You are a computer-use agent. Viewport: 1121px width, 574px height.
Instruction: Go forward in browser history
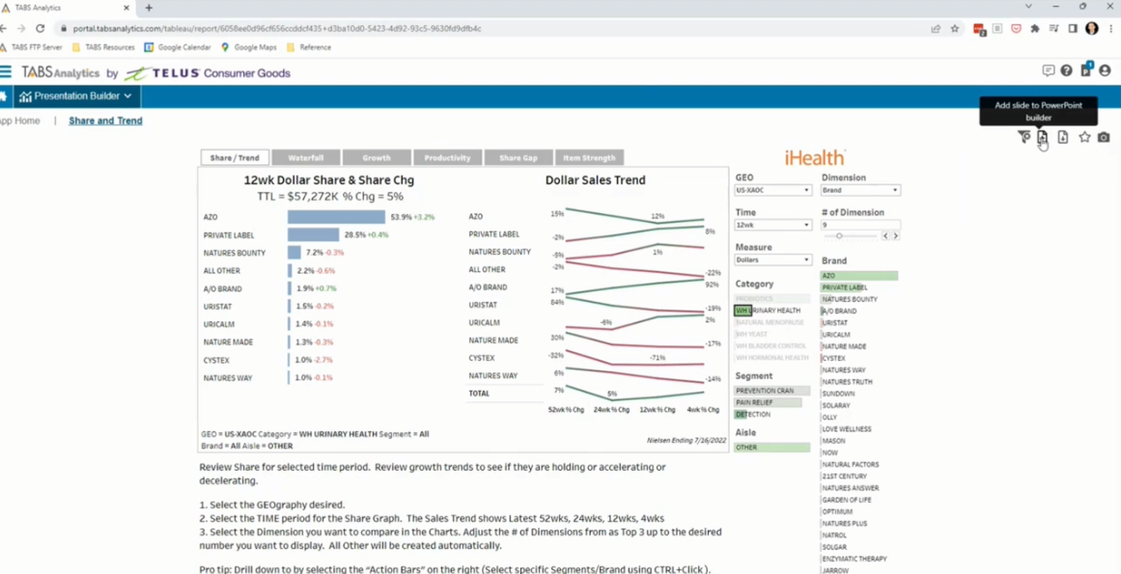20,29
